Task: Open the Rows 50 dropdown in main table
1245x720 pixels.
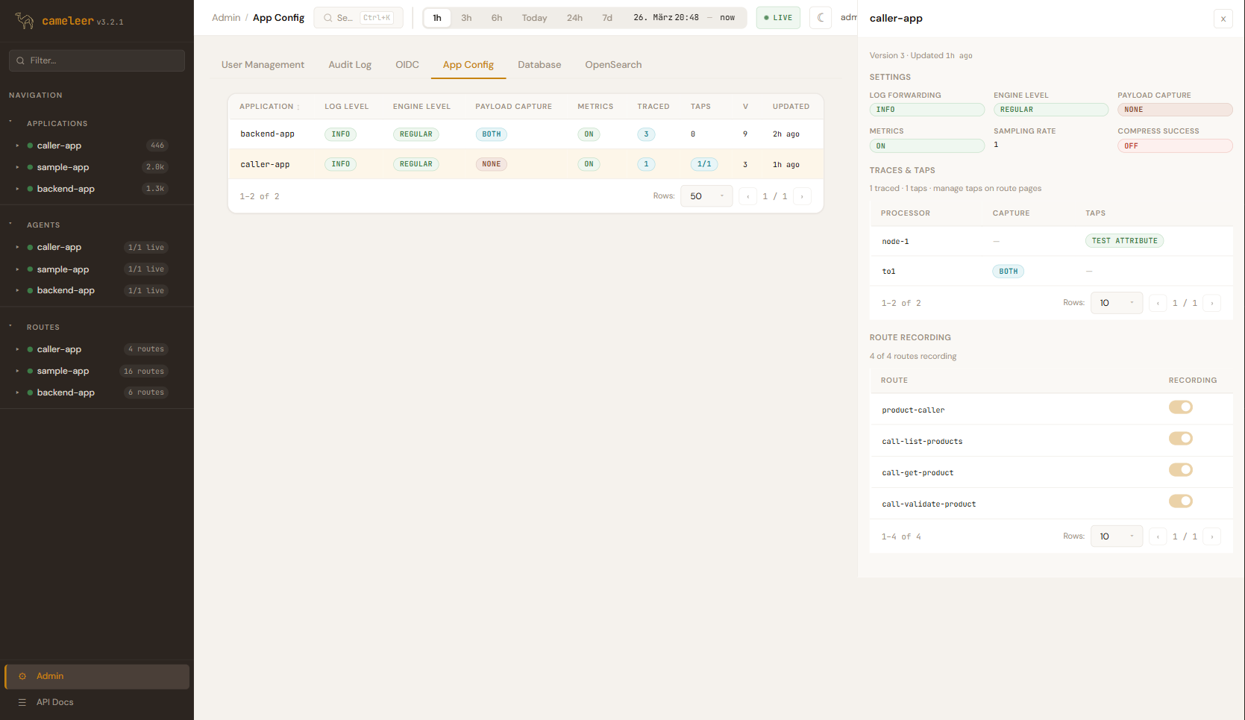Action: [x=706, y=196]
